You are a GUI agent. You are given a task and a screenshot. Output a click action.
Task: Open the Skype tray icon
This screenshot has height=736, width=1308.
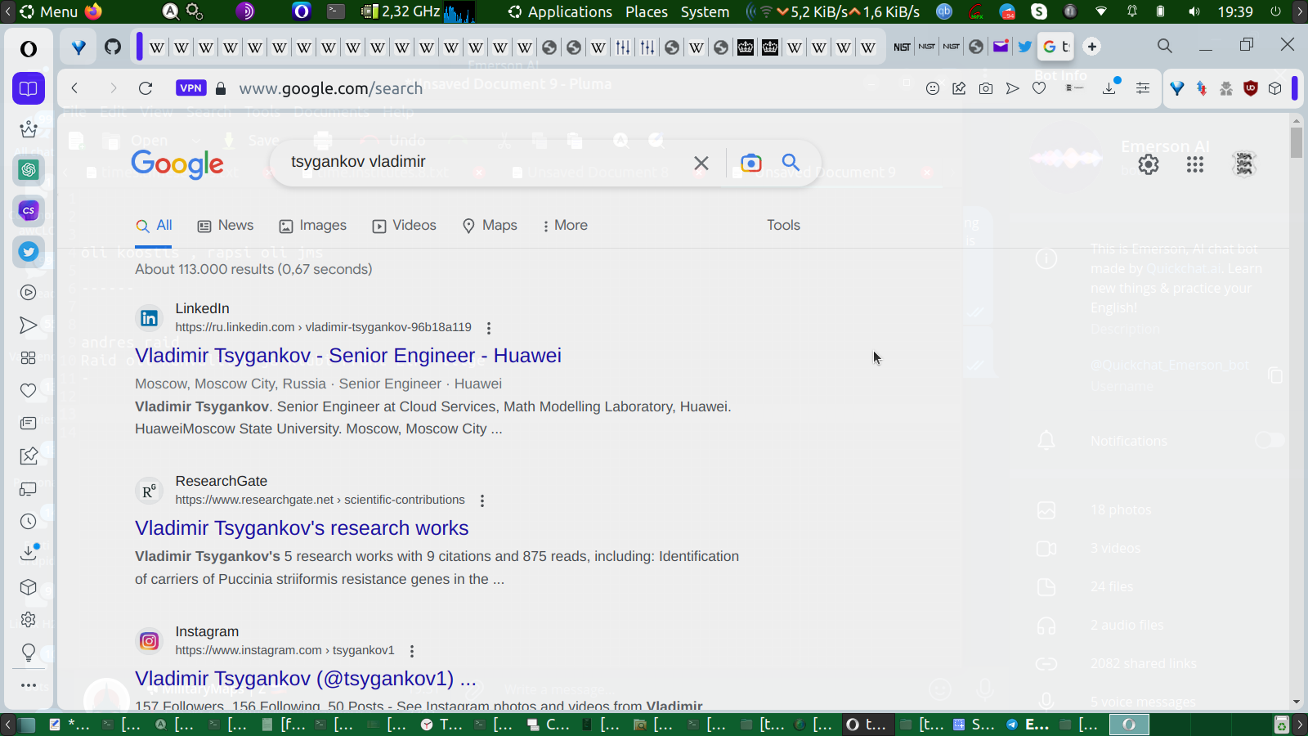pos(1039,11)
